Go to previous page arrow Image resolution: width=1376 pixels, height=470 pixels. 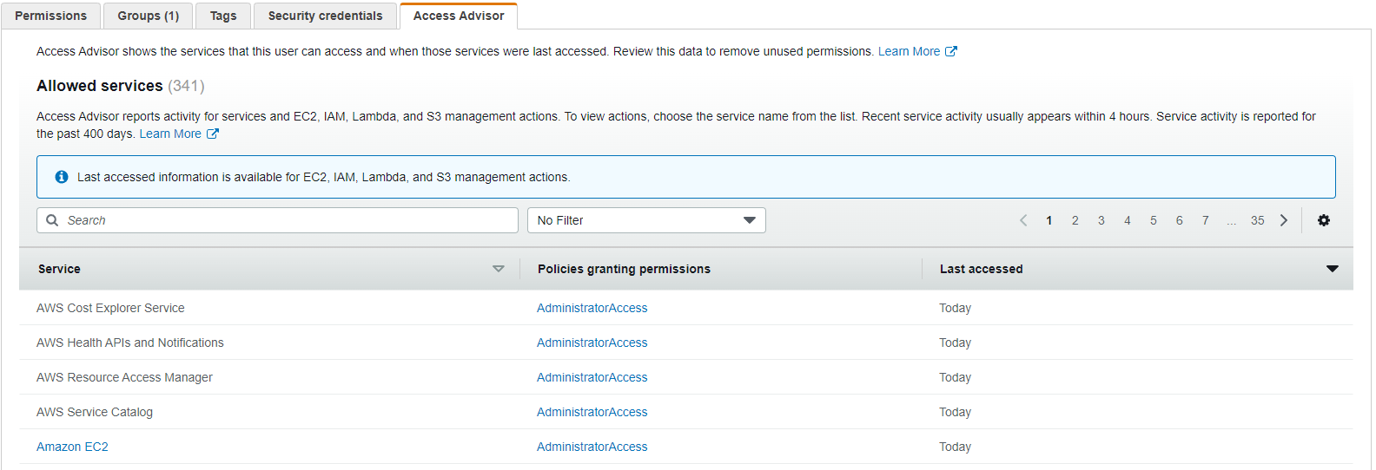(1023, 220)
